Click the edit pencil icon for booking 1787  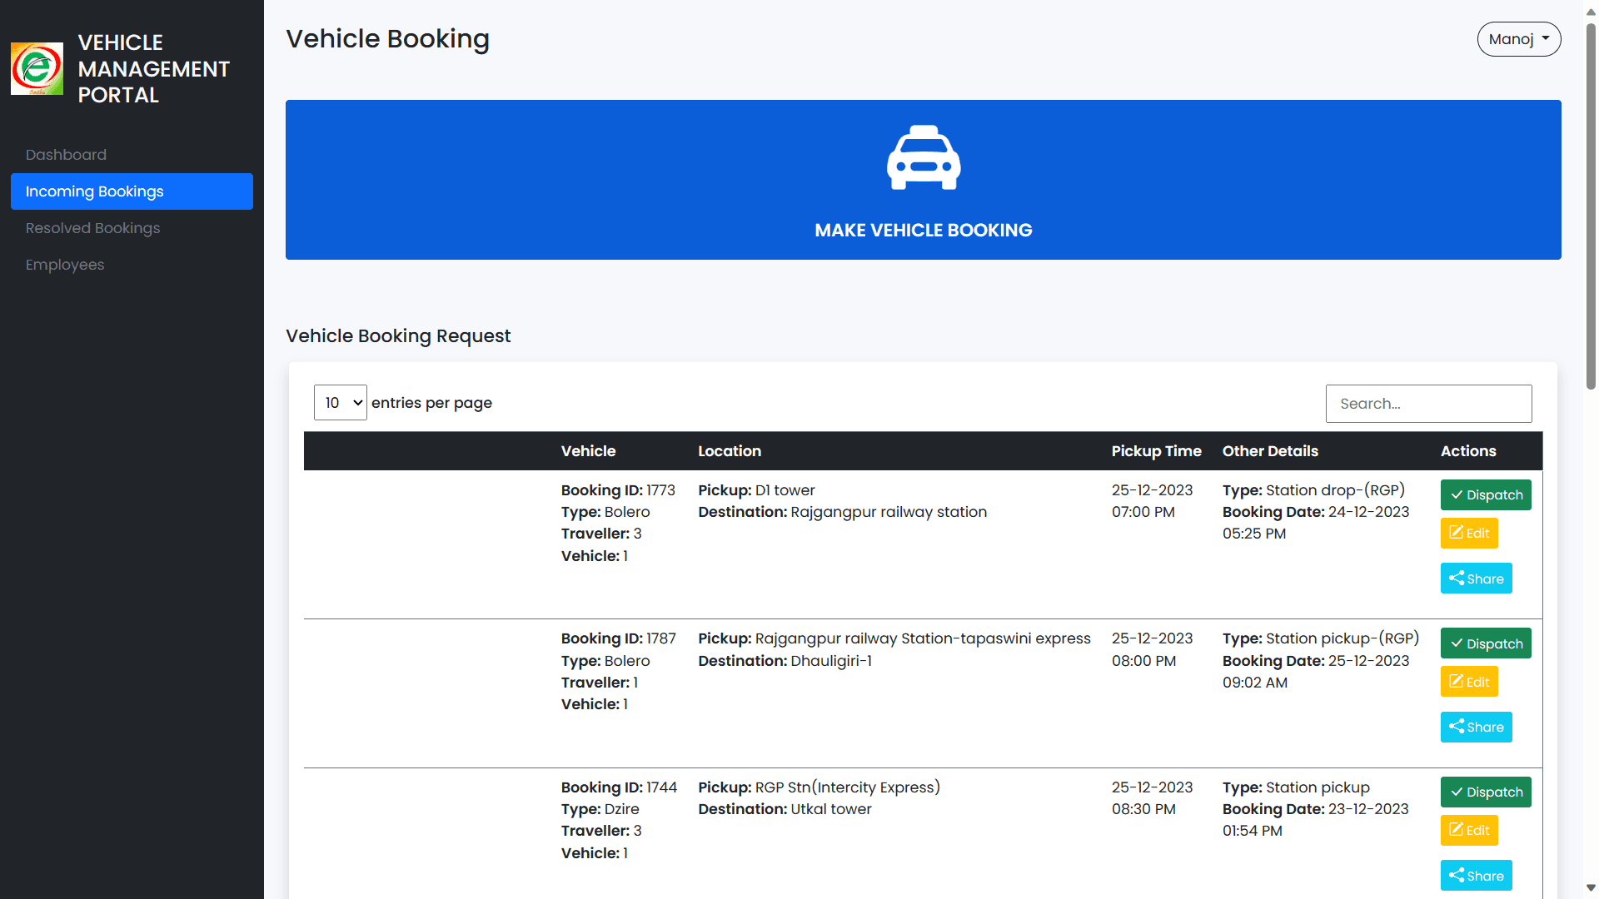pos(1457,681)
